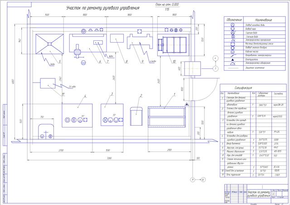Click position callout 11 by crucible furnace
290x205 pixels.
tap(63, 94)
